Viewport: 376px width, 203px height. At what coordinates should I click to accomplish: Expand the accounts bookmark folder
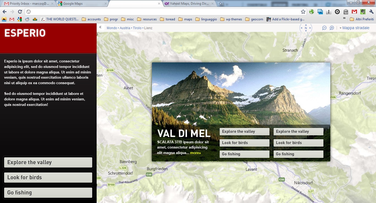click(x=91, y=19)
